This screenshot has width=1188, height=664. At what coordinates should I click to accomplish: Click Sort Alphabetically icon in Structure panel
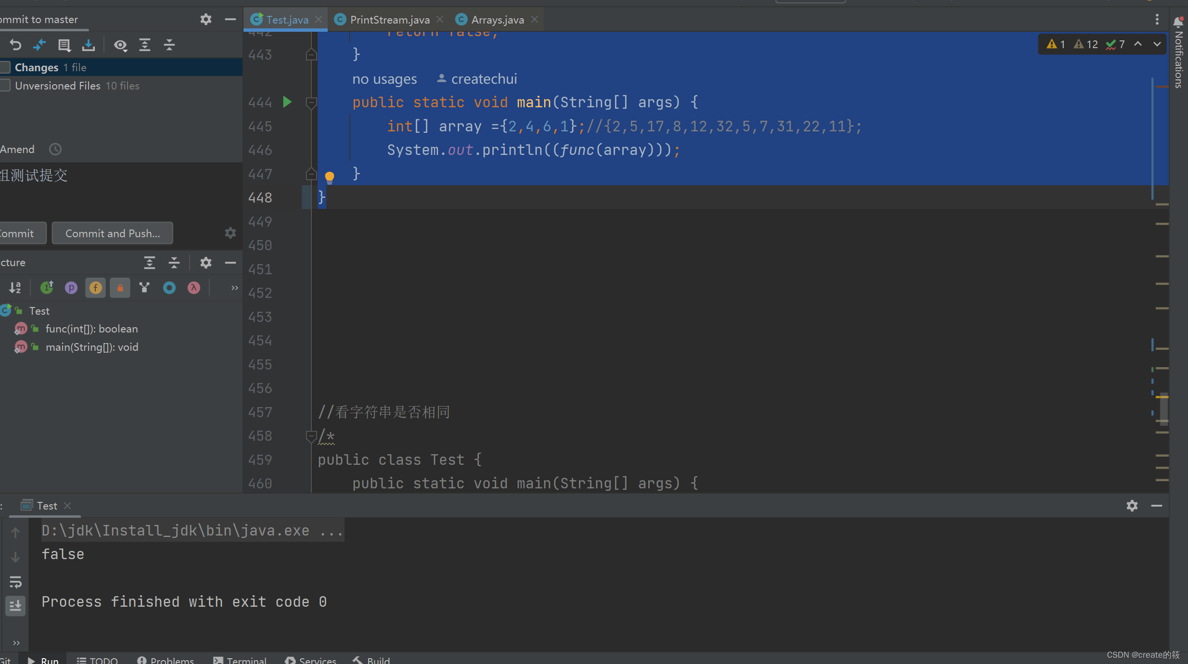click(x=15, y=288)
